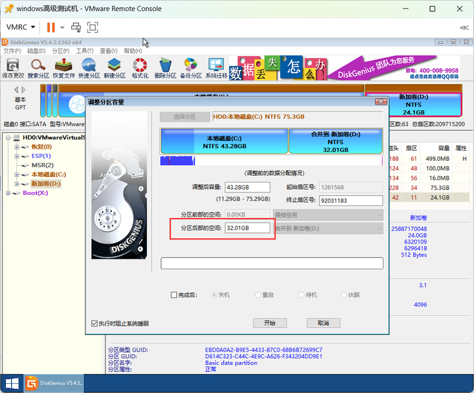Click the 分区后部的空间 32.01GB input field
Image resolution: width=474 pixels, height=393 pixels.
[x=248, y=228]
